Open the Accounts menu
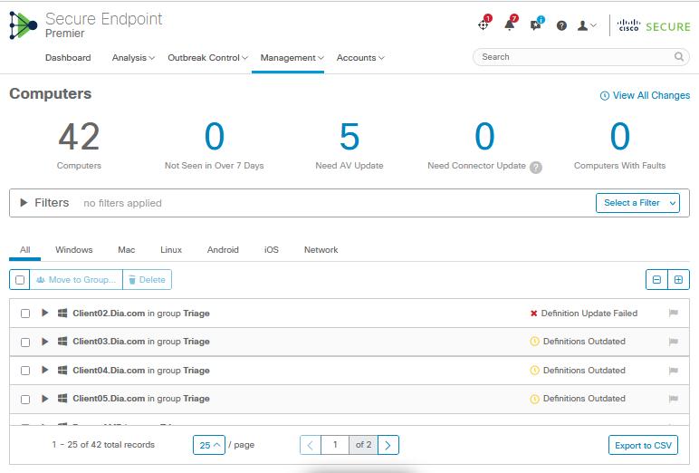Image resolution: width=699 pixels, height=473 pixels. (x=360, y=58)
